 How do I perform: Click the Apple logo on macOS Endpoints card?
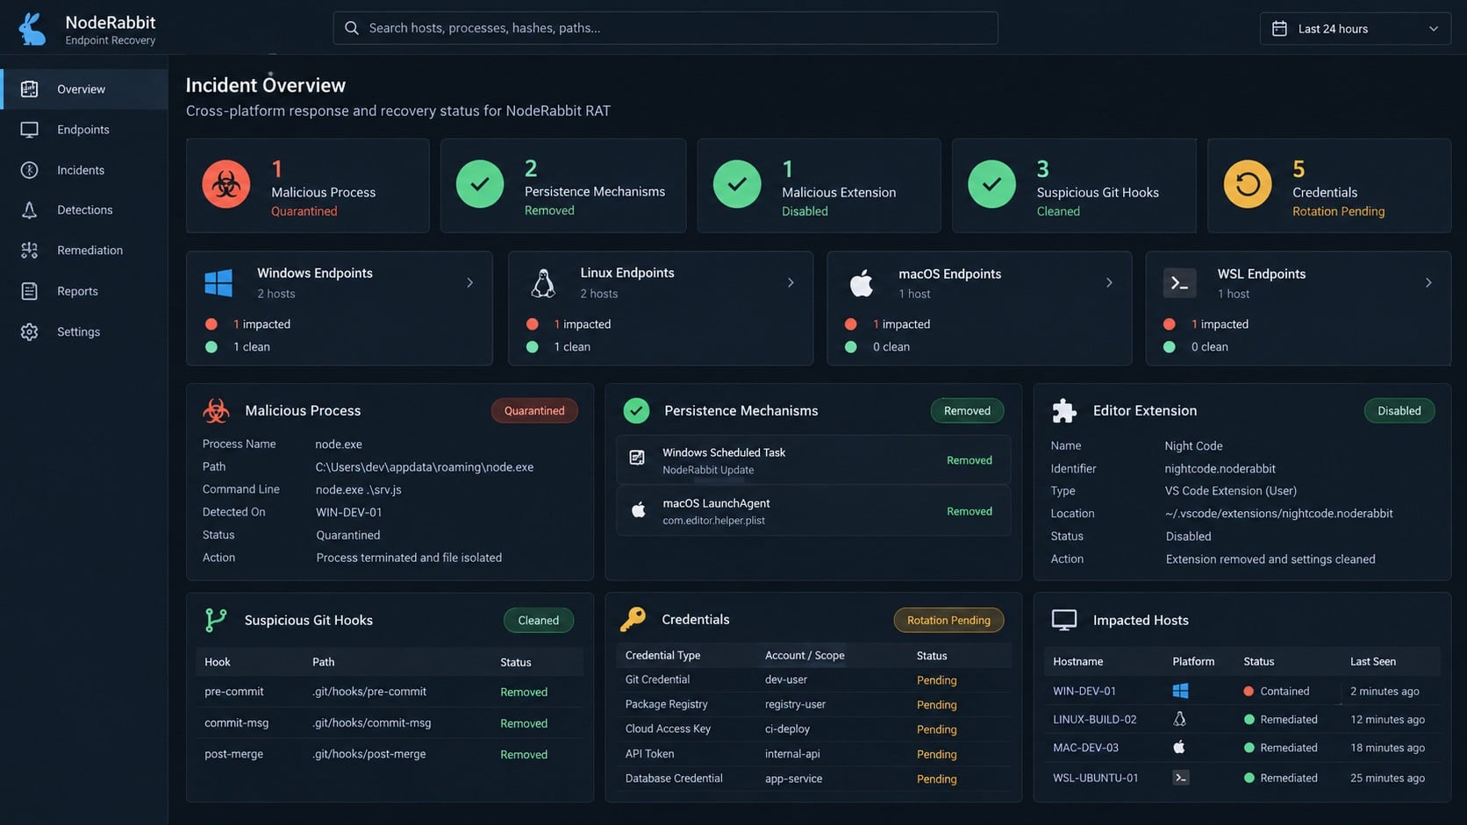[862, 283]
